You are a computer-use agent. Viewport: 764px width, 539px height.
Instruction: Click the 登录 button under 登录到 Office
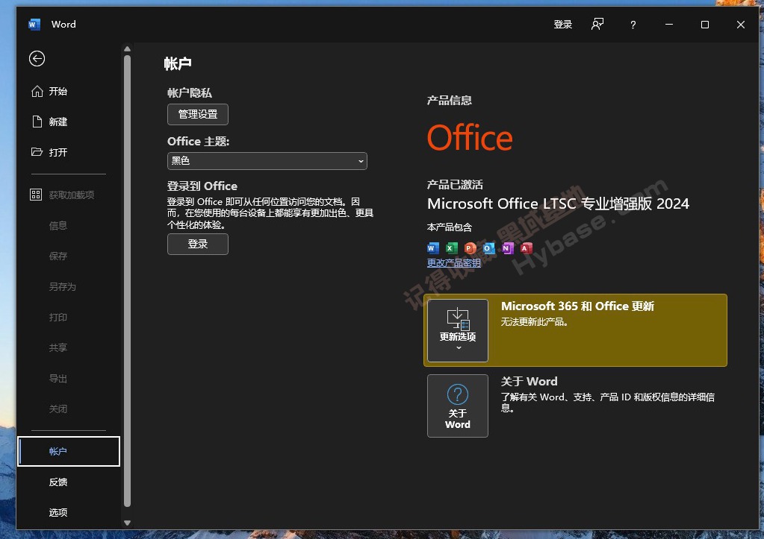pyautogui.click(x=198, y=245)
